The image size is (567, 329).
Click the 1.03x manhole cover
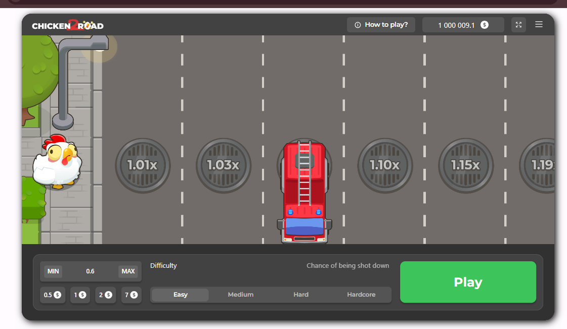click(x=223, y=165)
